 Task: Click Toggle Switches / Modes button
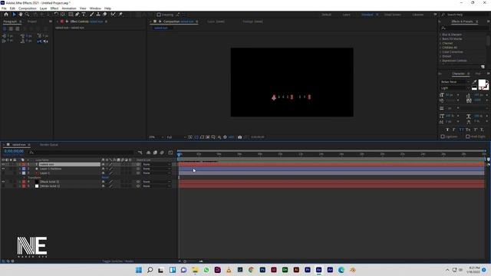point(118,261)
